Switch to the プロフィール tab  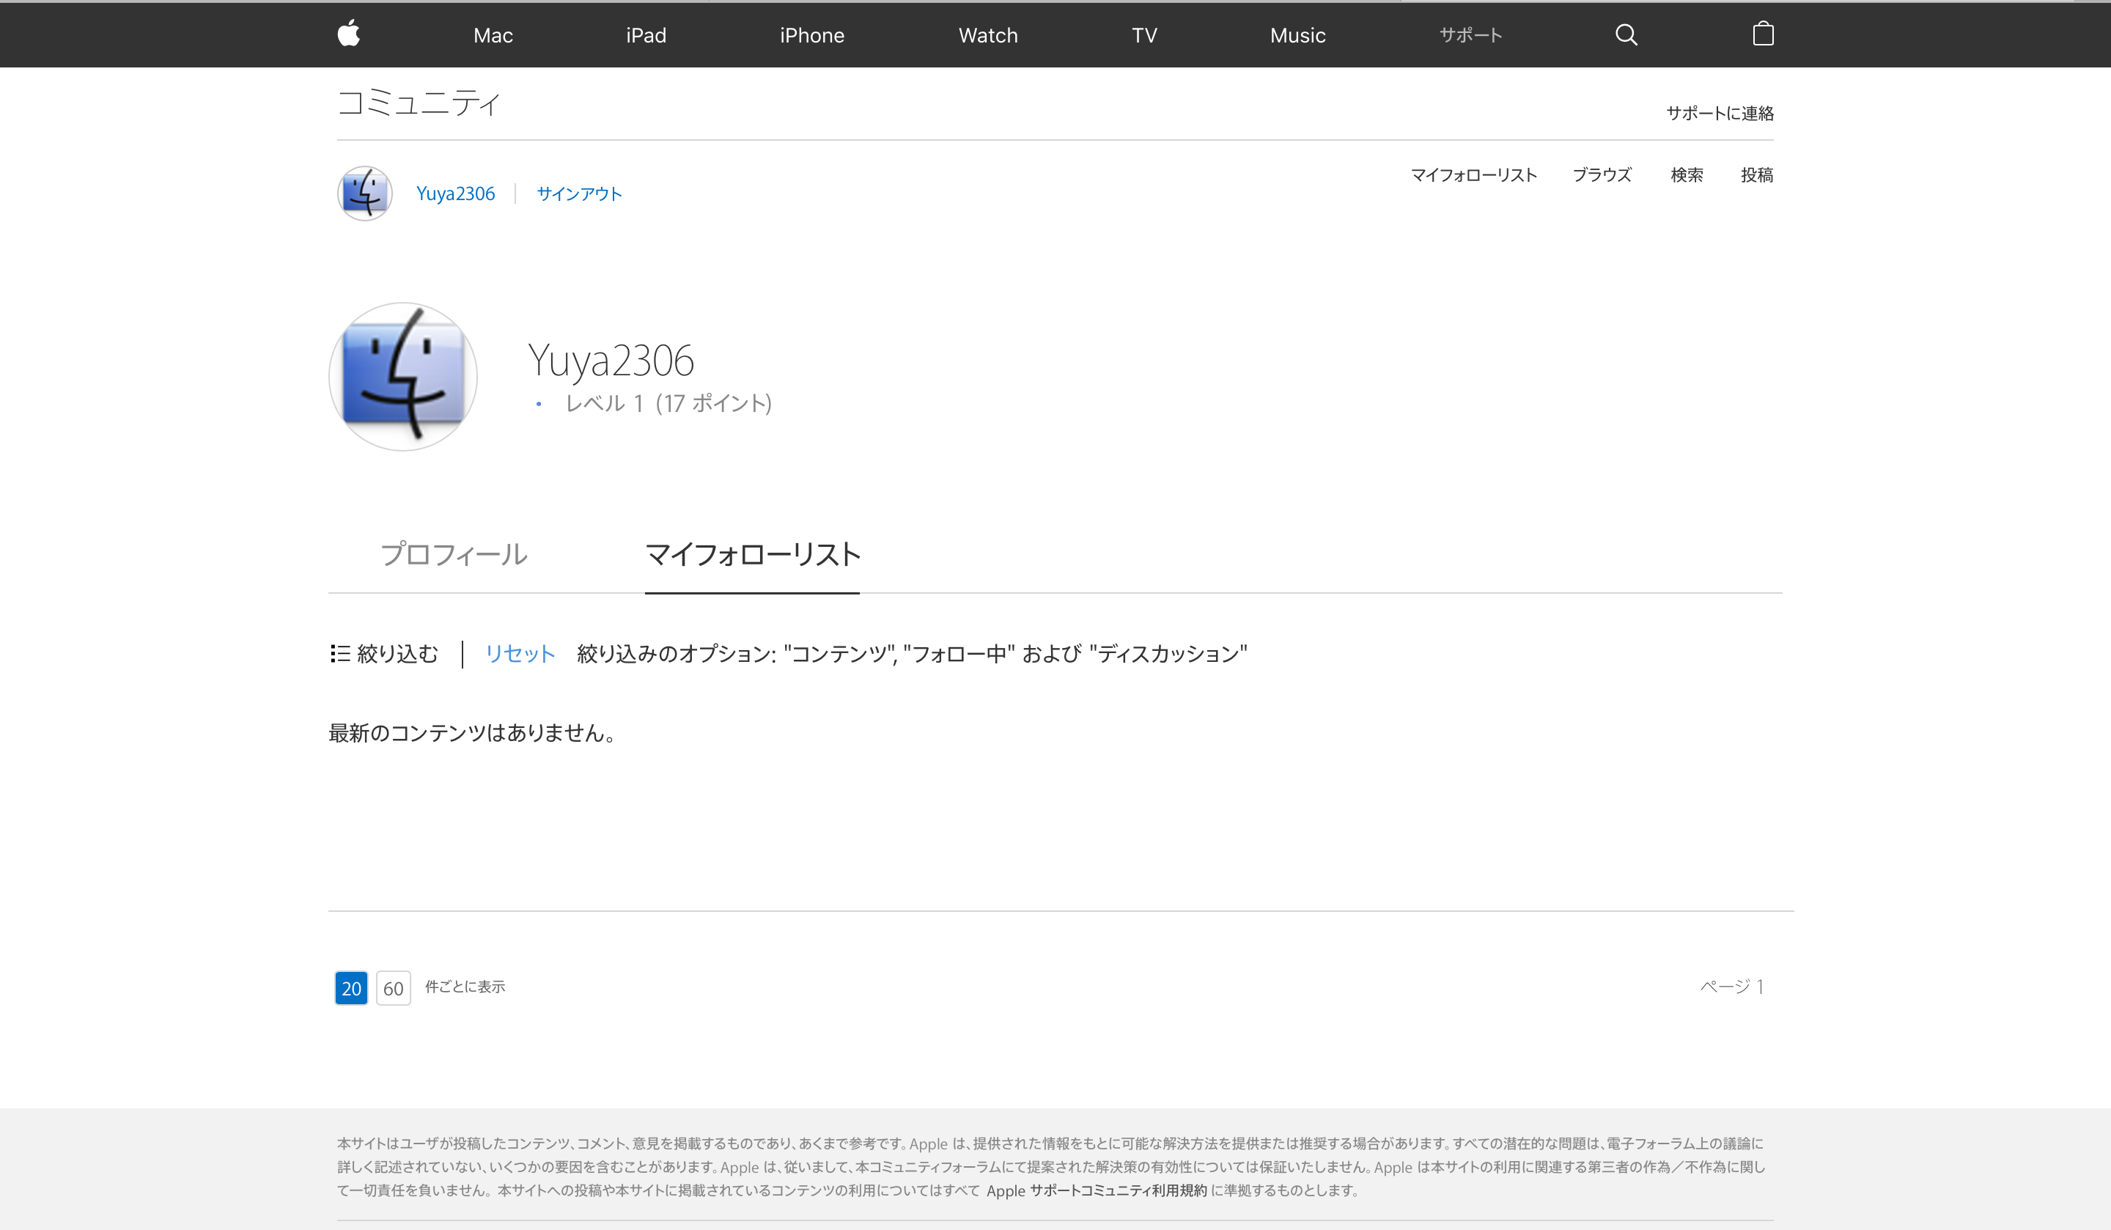(x=453, y=555)
